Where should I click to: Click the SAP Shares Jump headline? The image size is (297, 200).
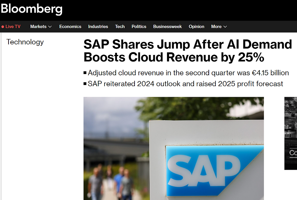click(188, 51)
